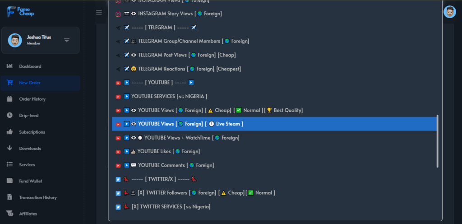Screen dimensions: 462x224
Task: Select YOUTUBE SERVICES Nigeria option
Action: tap(274, 96)
